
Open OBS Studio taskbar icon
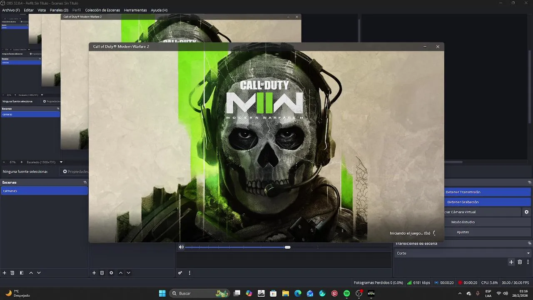coord(359,293)
